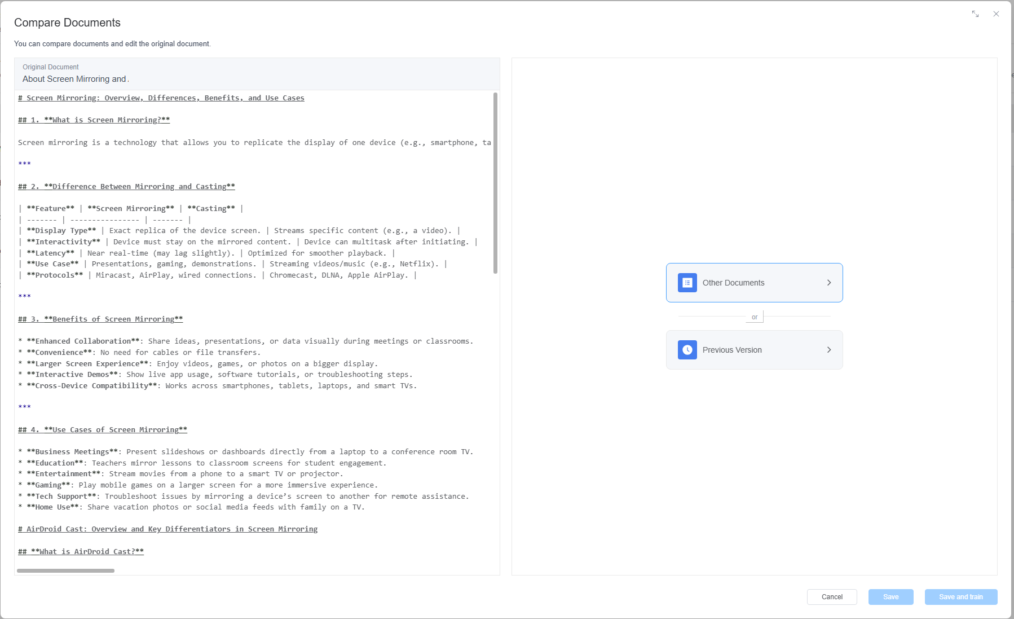The width and height of the screenshot is (1014, 619).
Task: Click the 'About Screen Mirroring and' document title
Action: (74, 79)
